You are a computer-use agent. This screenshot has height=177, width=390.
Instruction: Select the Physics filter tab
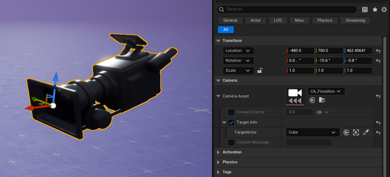point(325,20)
